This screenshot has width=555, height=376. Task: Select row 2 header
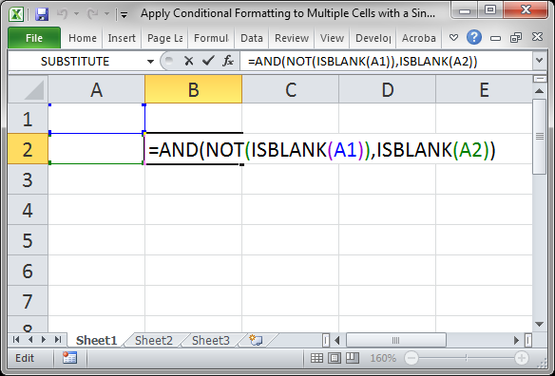click(x=28, y=149)
